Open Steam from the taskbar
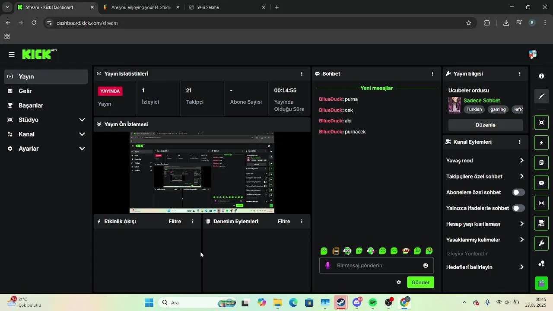 coord(341,302)
